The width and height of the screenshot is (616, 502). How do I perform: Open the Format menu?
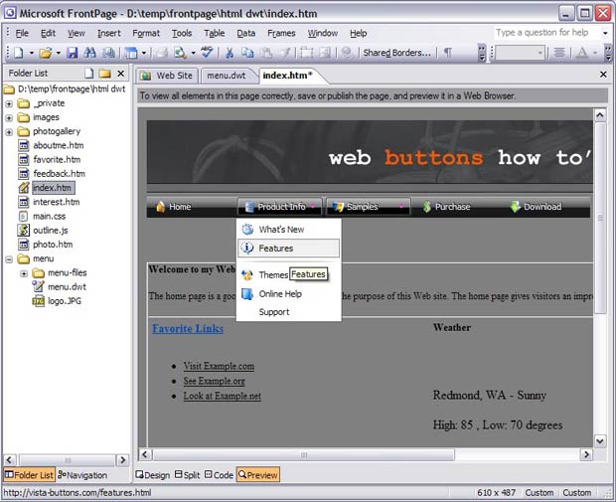click(146, 34)
